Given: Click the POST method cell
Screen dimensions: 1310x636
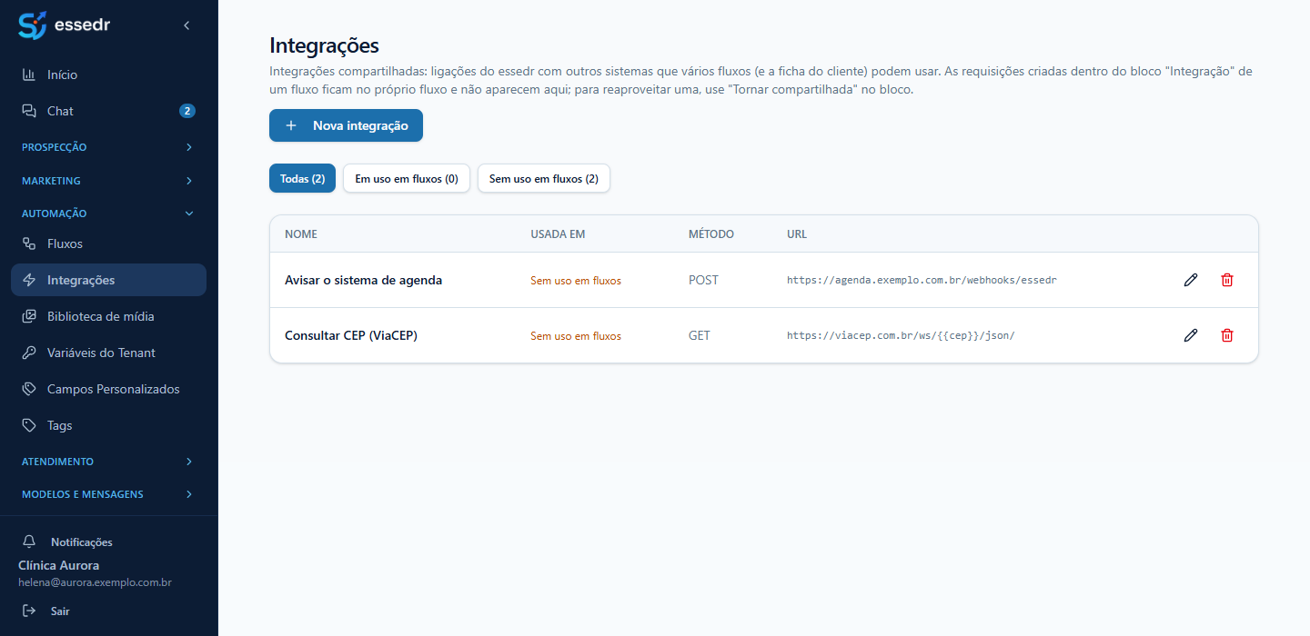Looking at the screenshot, I should [x=703, y=280].
